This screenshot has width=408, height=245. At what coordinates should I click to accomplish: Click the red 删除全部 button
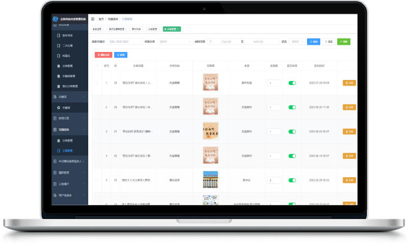[103, 55]
